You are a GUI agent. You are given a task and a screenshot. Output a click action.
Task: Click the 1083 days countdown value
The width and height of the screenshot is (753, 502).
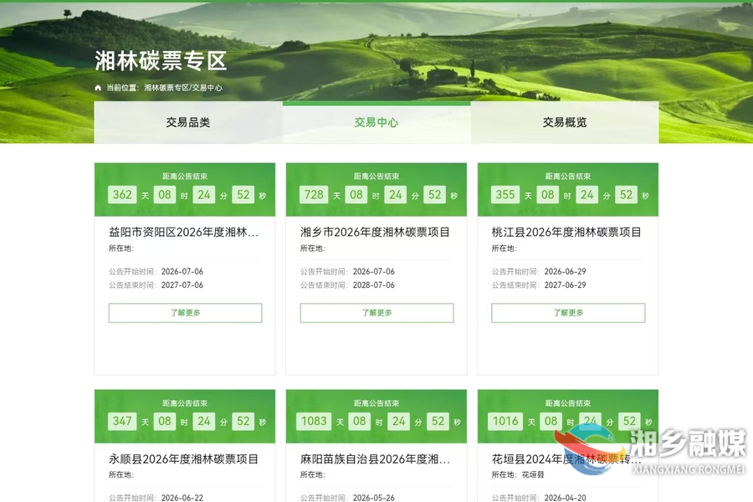(314, 422)
